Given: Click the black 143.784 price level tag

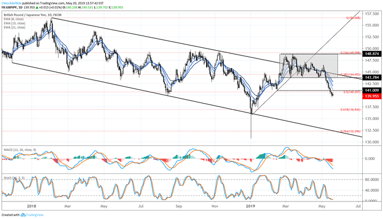Looking at the screenshot, I should click(x=372, y=78).
